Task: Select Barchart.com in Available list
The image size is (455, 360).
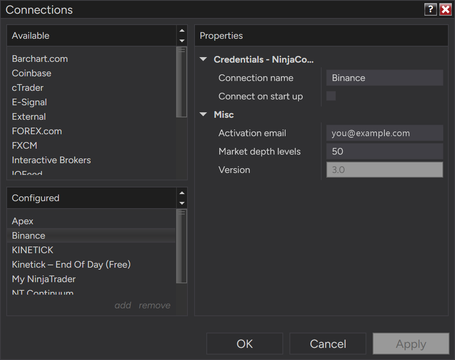Action: (91, 59)
